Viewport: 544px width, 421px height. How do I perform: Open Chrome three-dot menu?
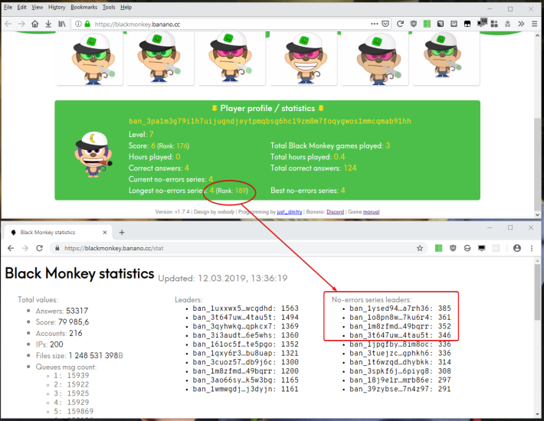[532, 248]
